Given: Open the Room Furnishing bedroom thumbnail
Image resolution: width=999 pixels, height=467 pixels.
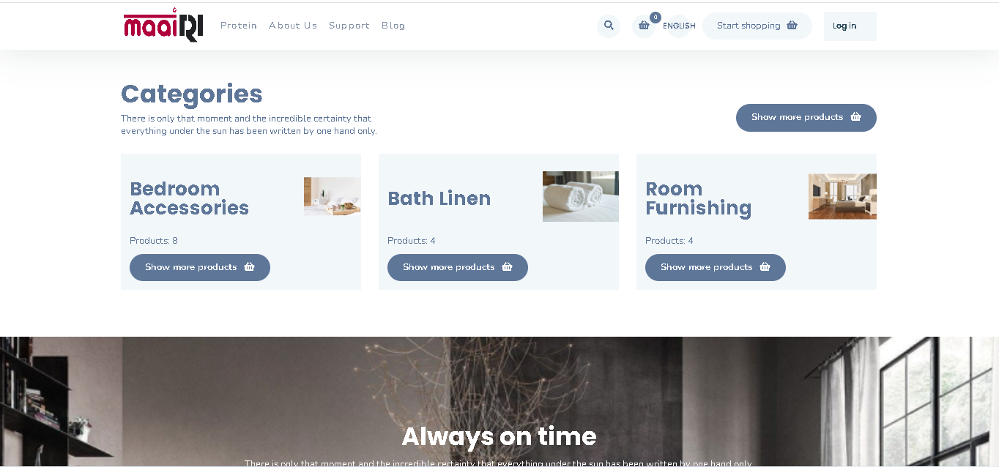Looking at the screenshot, I should [842, 196].
